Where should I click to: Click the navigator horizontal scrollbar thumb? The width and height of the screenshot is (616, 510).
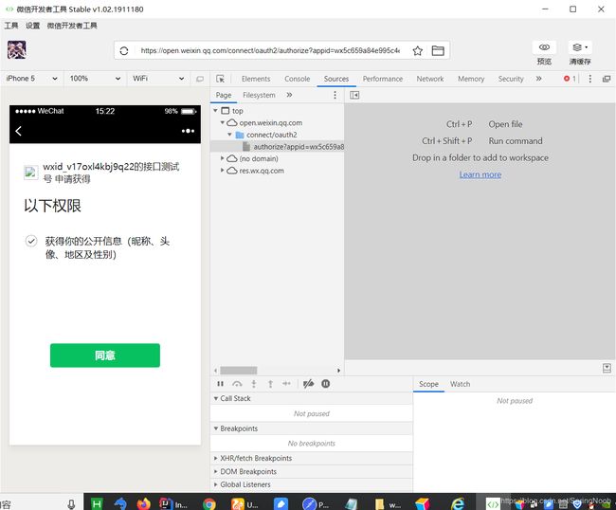pyautogui.click(x=239, y=370)
